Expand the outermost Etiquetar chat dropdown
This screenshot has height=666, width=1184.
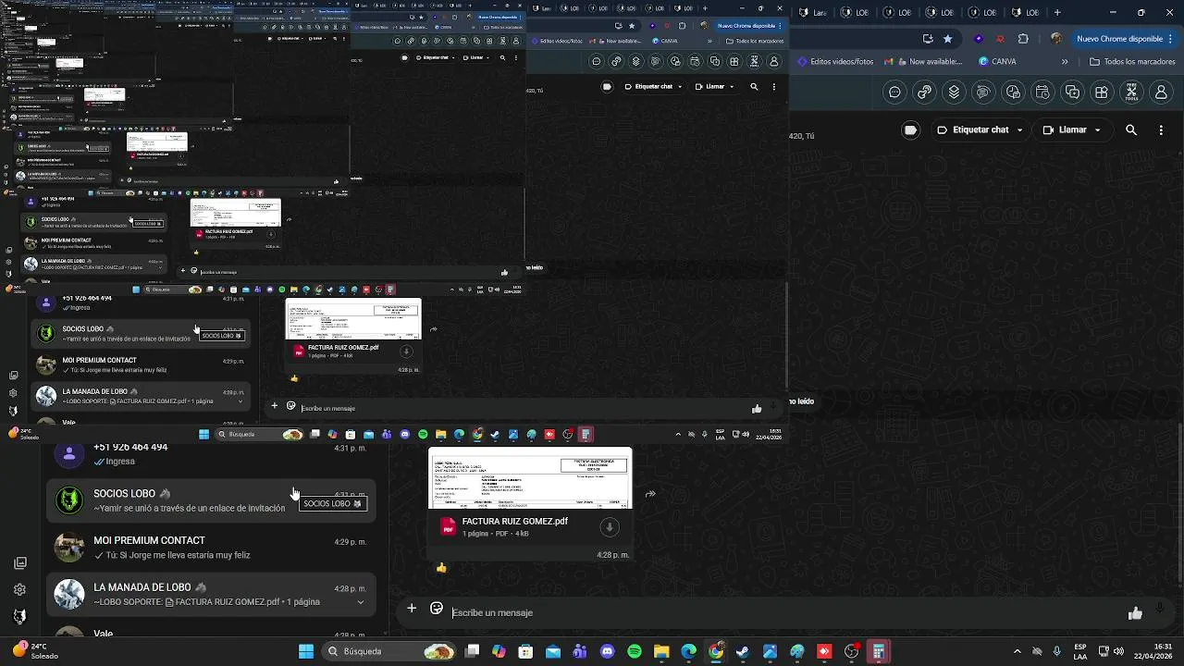pos(1020,130)
